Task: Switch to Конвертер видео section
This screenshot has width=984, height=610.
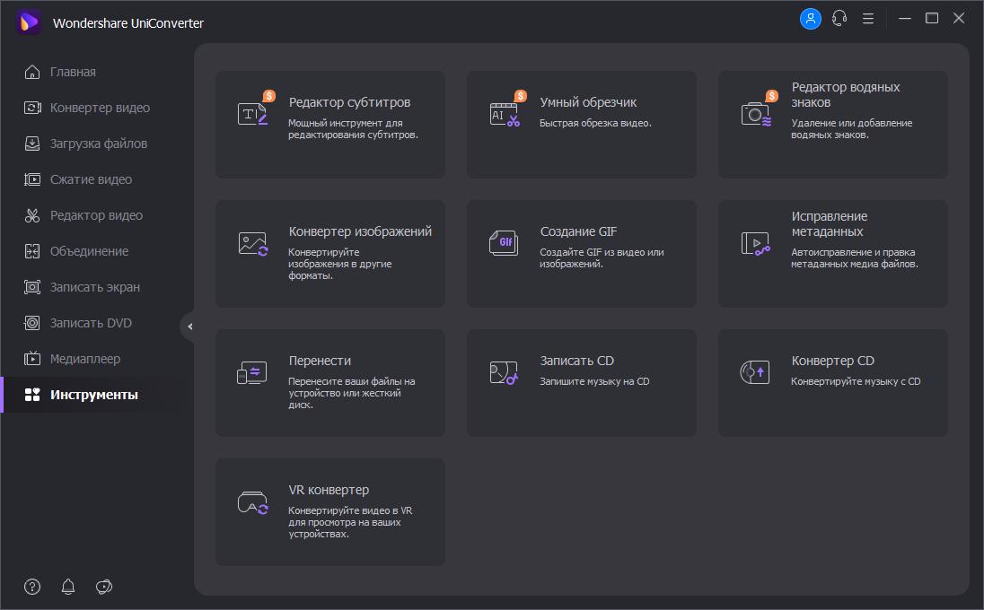Action: point(100,108)
